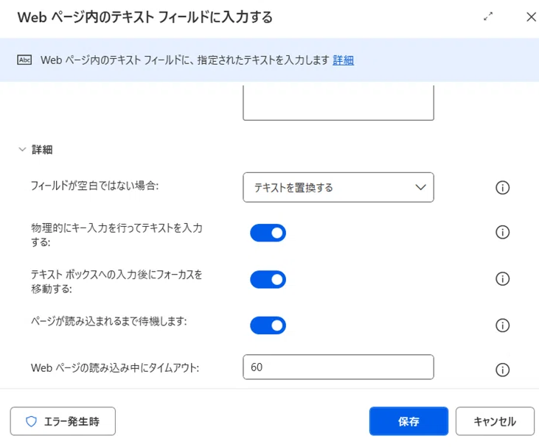Screen dimensions: 539x447
Task: Click the empty text box above 詳細
Action: pyautogui.click(x=338, y=102)
